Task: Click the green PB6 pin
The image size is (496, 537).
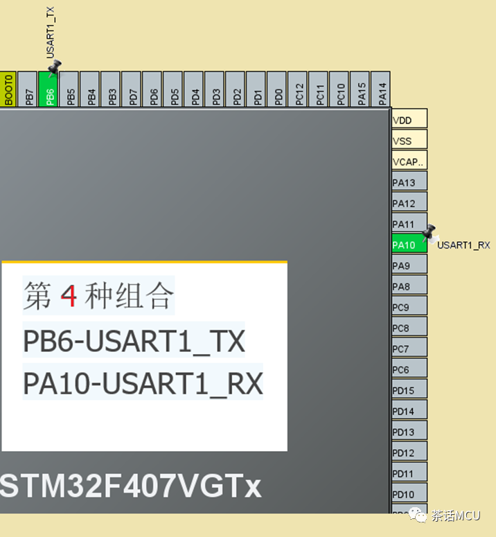Action: pos(48,89)
